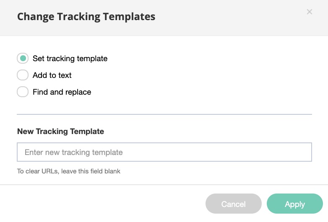This screenshot has width=328, height=222.
Task: Enable the Find and replace radio button
Action: [x=23, y=92]
